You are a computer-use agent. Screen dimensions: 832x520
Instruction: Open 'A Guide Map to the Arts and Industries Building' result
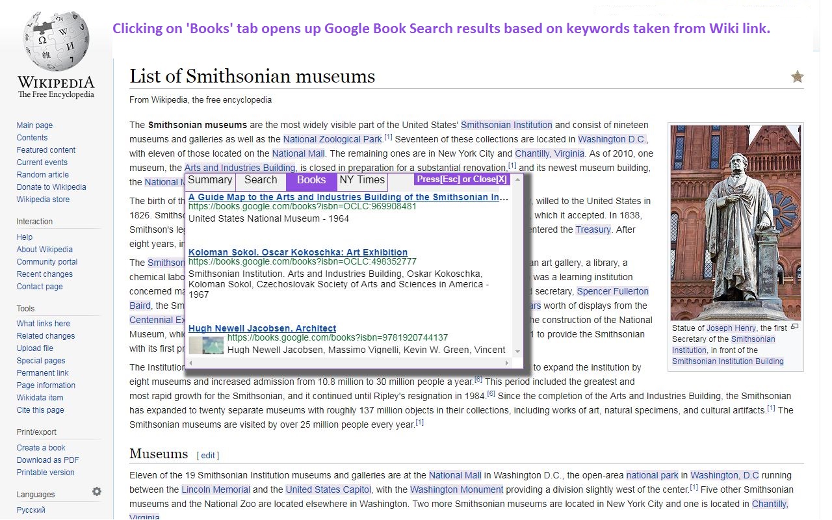click(x=348, y=197)
